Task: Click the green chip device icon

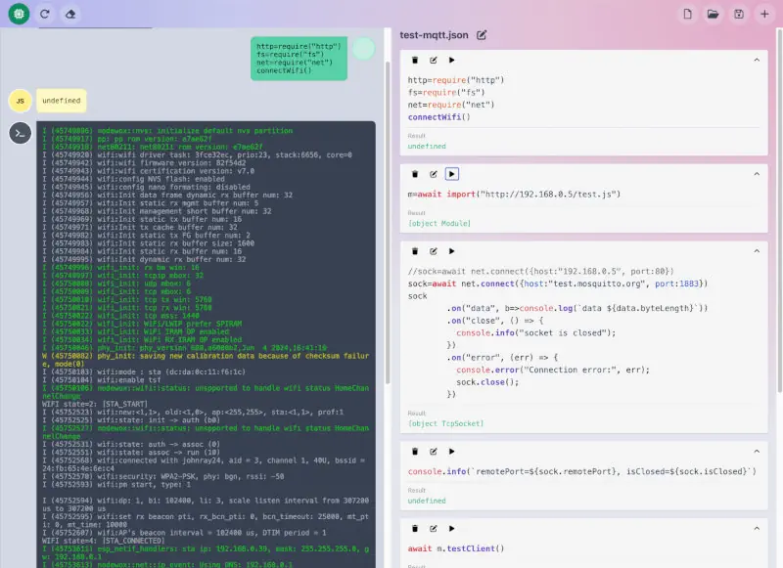Action: pyautogui.click(x=19, y=15)
